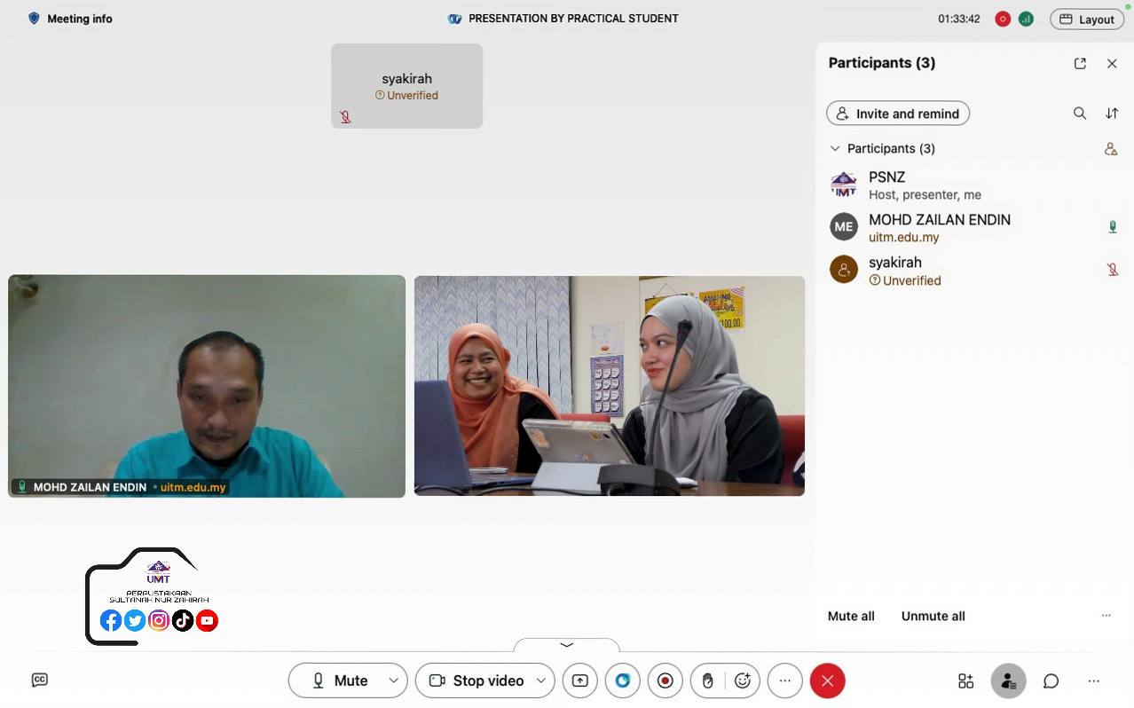The height and width of the screenshot is (708, 1134).
Task: Open the chat bubble icon
Action: pos(1051,680)
